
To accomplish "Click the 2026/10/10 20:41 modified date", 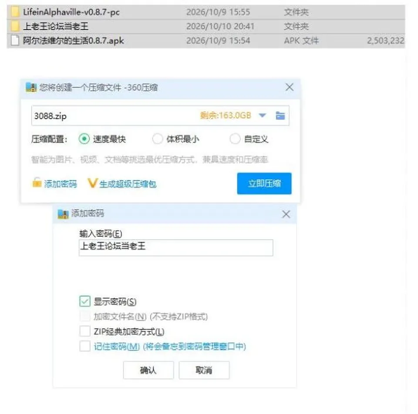I will (220, 27).
